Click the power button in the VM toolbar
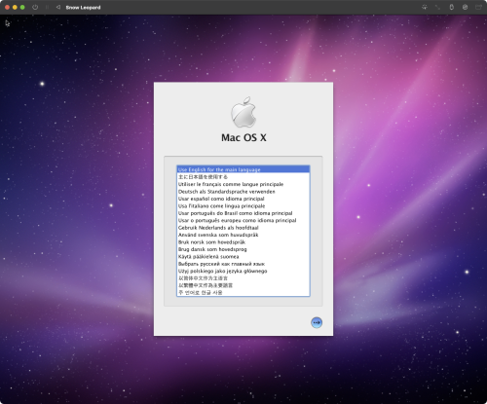Screen dimensions: 487x404 (35, 7)
